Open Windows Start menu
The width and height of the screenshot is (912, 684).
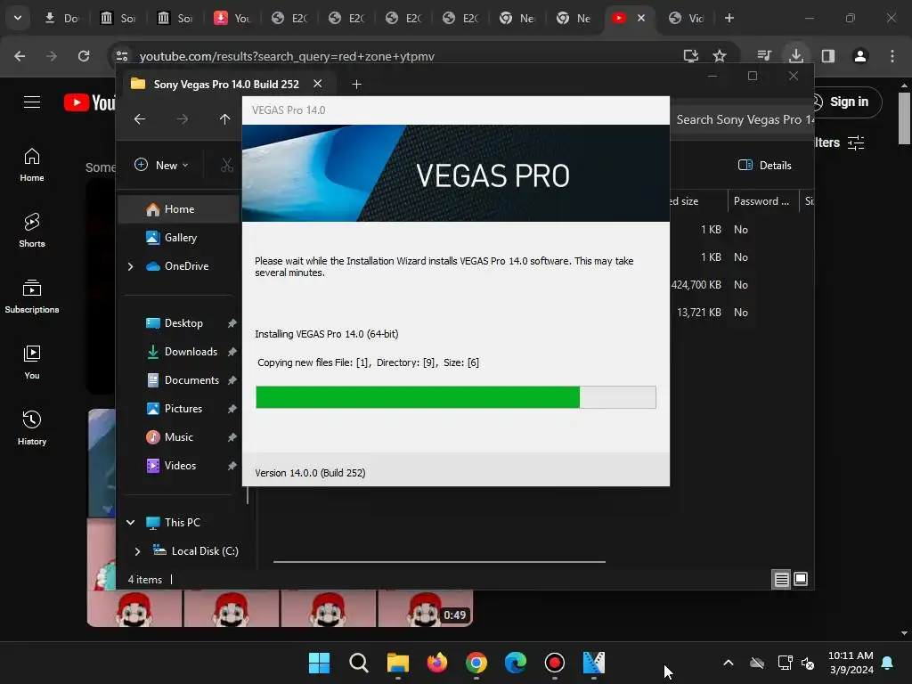(x=319, y=663)
